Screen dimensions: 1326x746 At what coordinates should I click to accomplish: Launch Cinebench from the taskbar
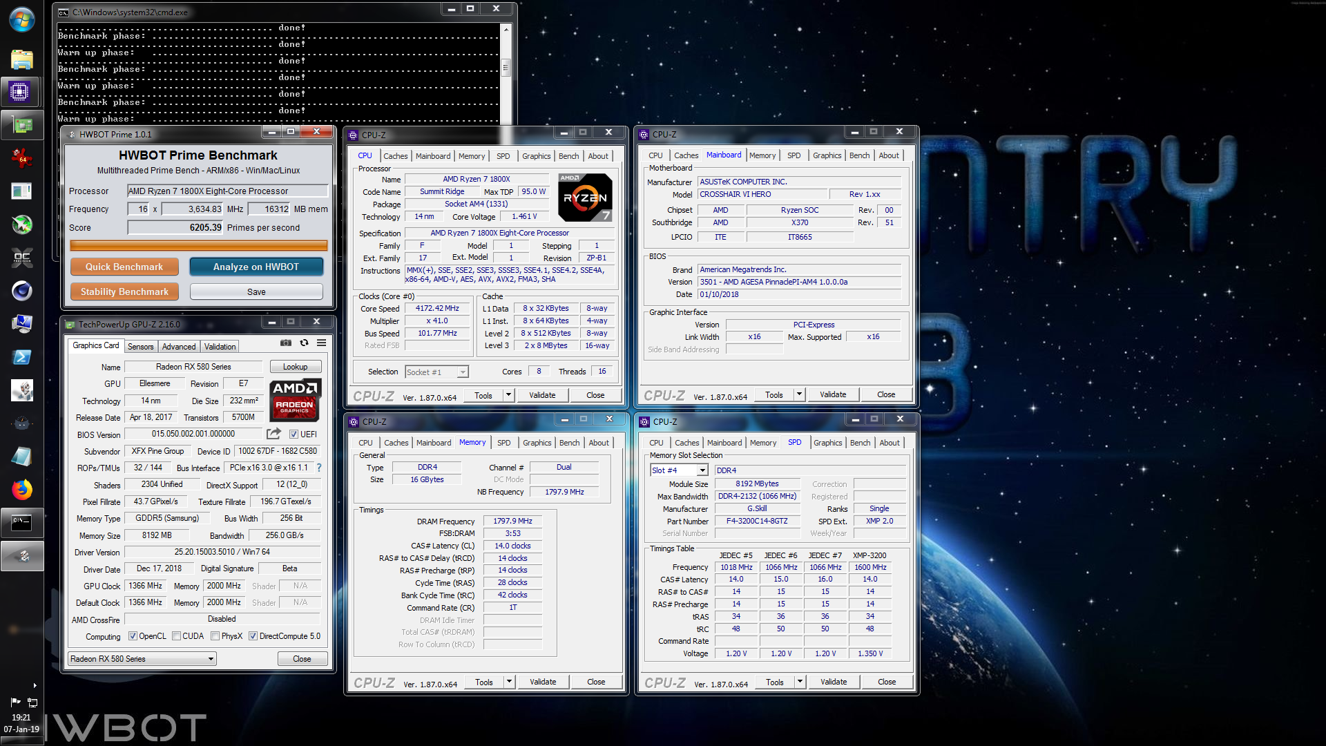tap(22, 291)
